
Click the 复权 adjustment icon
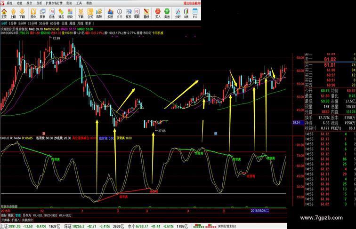(x=129, y=13)
